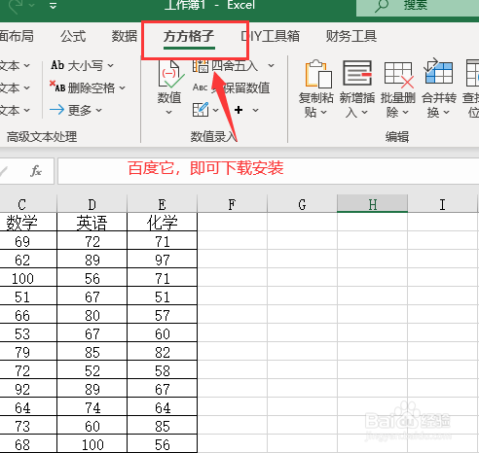This screenshot has height=453, width=479.
Task: Expand the 新增插入 dropdown arrow
Action: pyautogui.click(x=364, y=113)
